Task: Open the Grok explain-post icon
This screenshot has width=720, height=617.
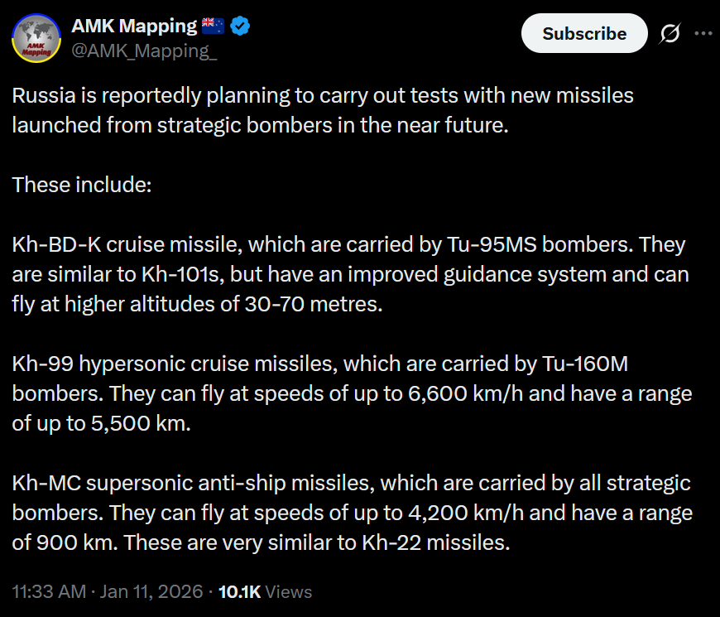Action: click(x=670, y=33)
